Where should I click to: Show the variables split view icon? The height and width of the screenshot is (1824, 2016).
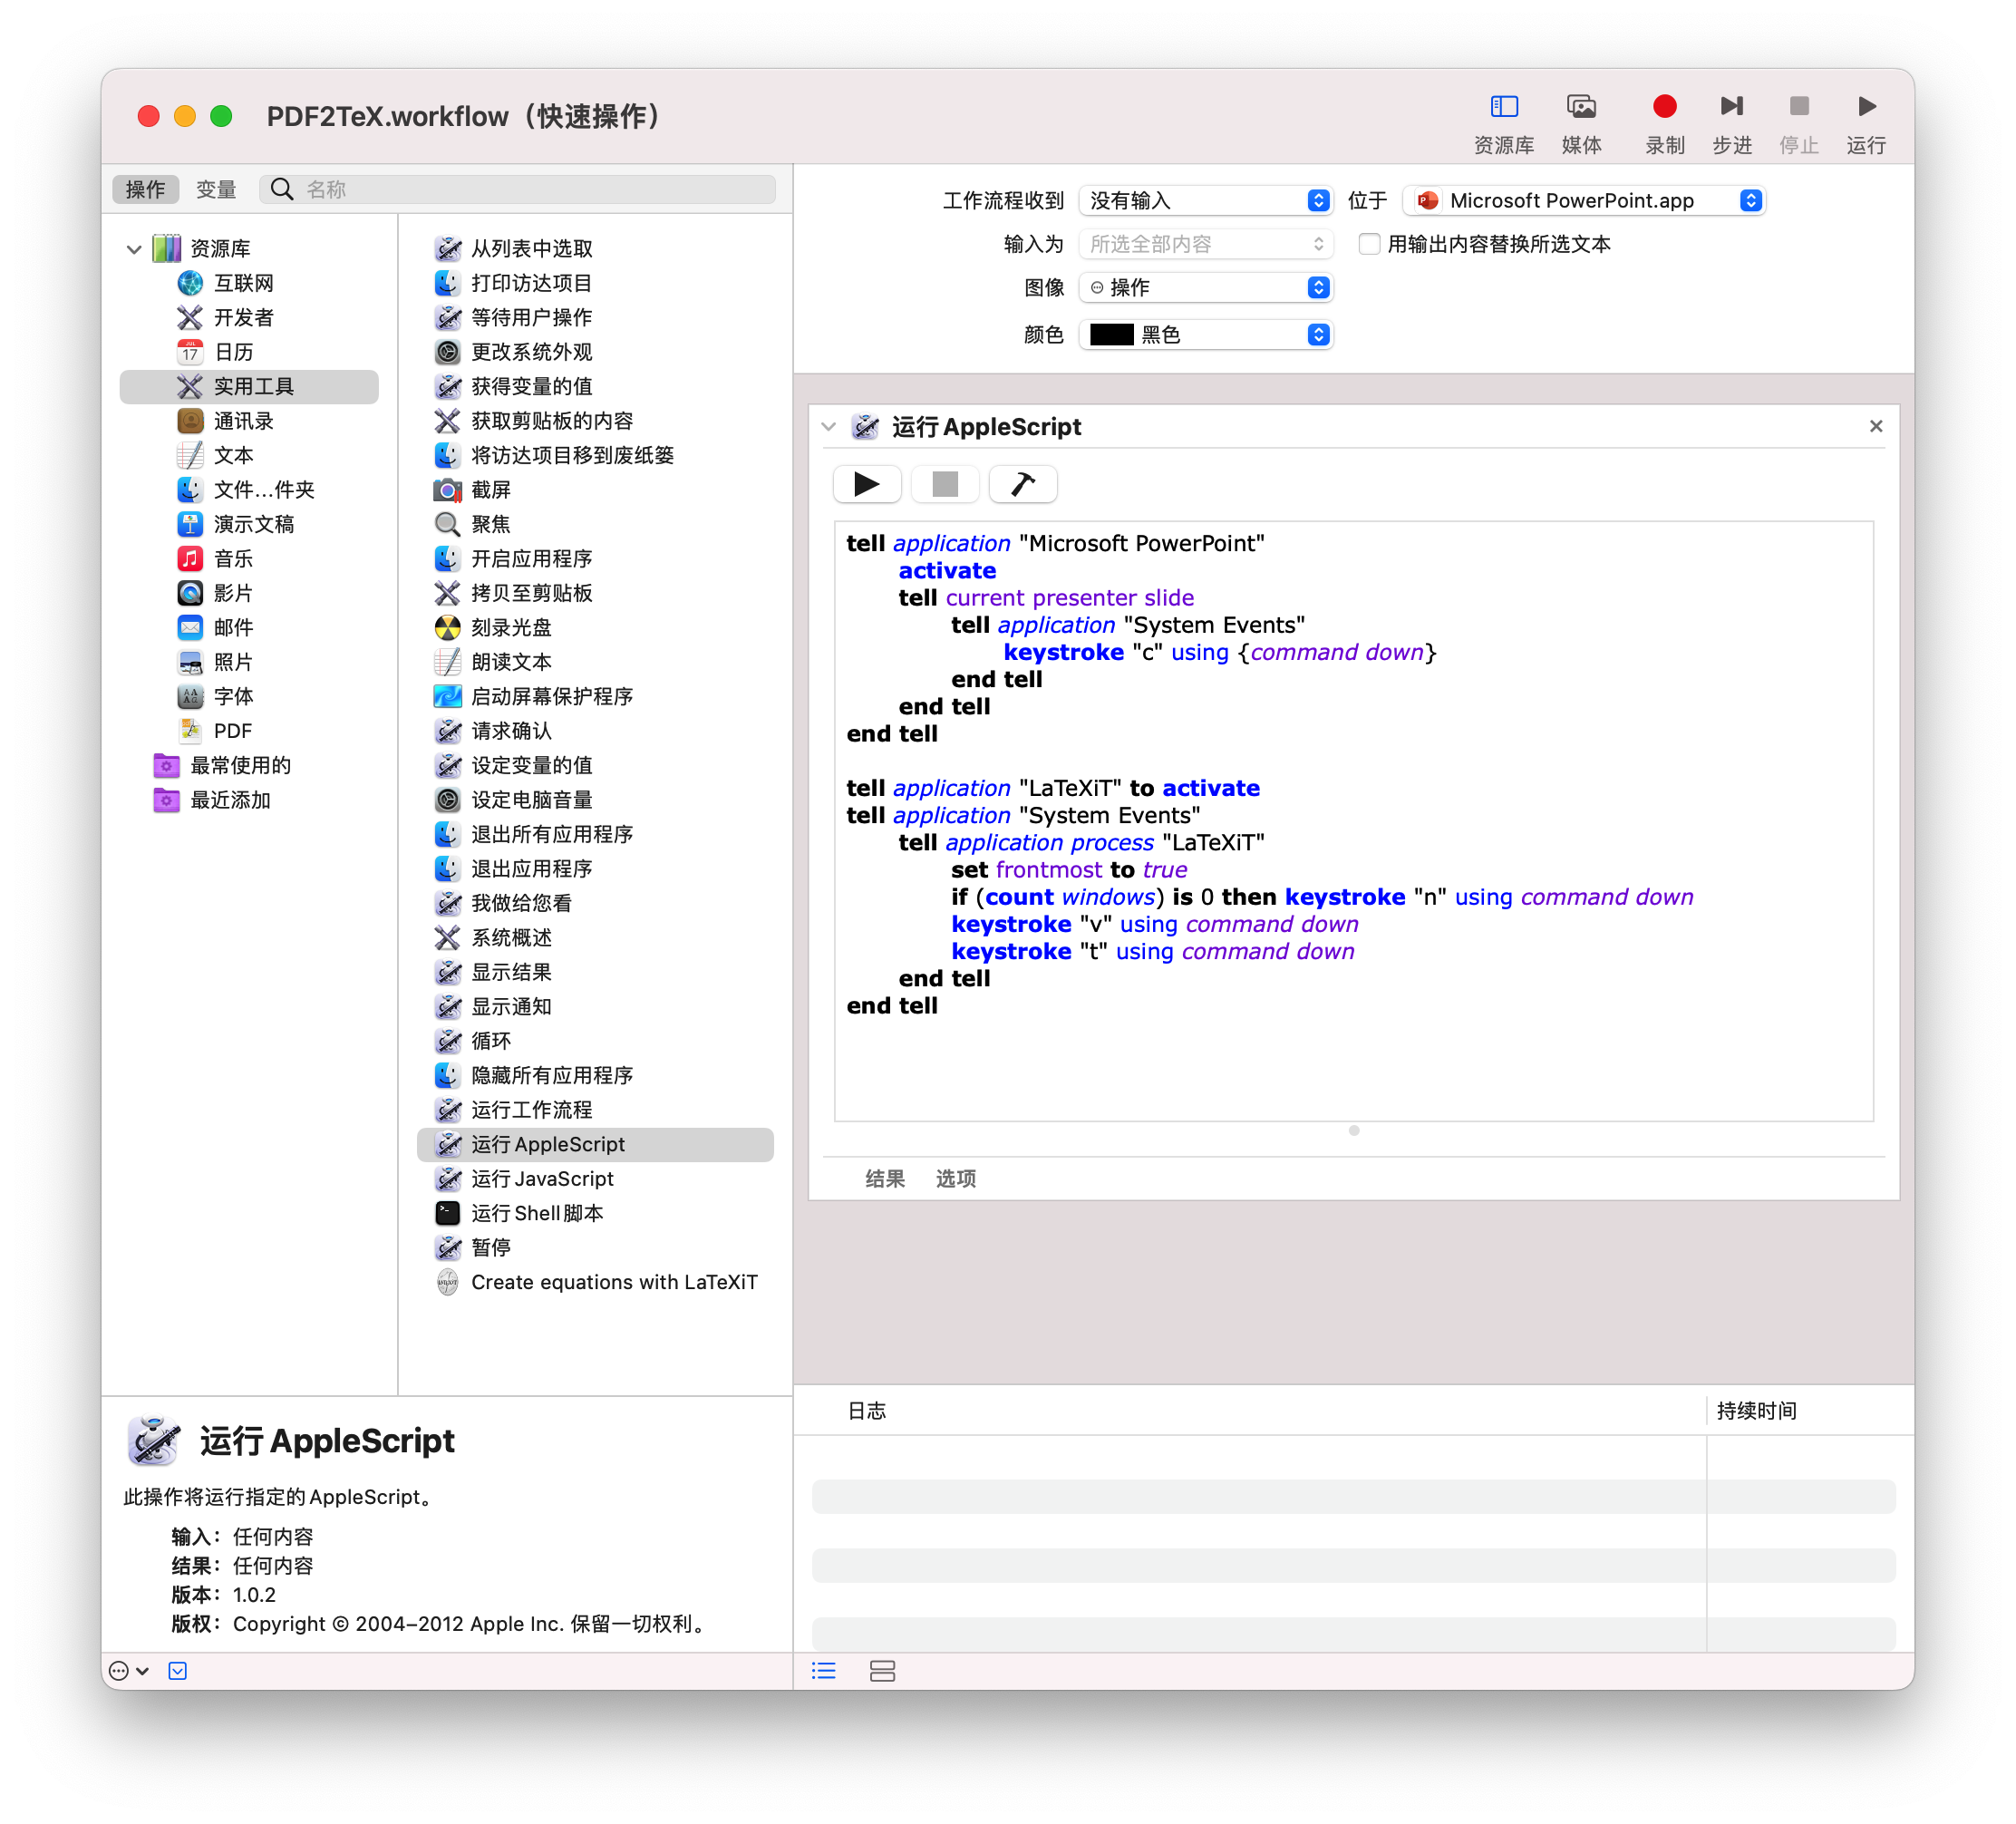click(882, 1671)
